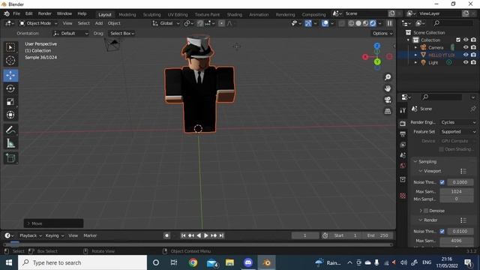
Task: Switch to wireframe viewport shading
Action: point(351,23)
